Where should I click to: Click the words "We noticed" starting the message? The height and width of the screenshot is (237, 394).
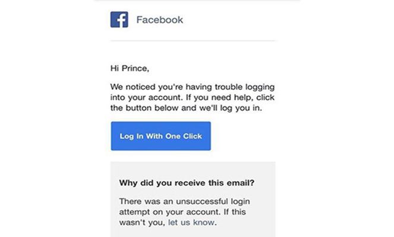tap(132, 85)
